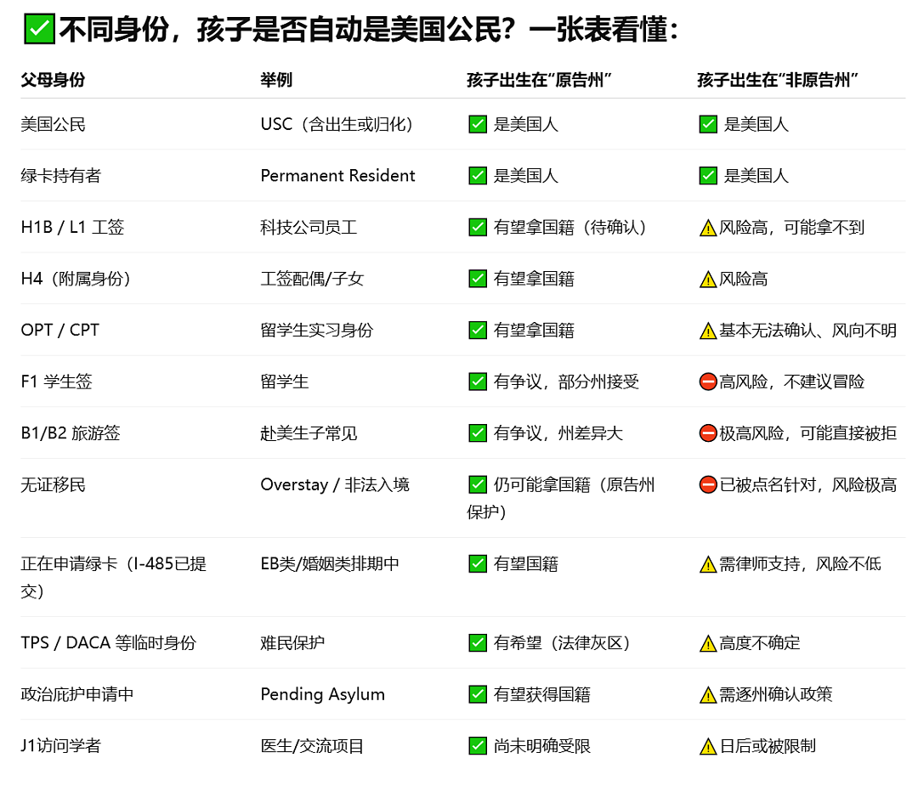Select the H1B / L1 工签 row label
This screenshot has width=918, height=786.
(x=72, y=227)
